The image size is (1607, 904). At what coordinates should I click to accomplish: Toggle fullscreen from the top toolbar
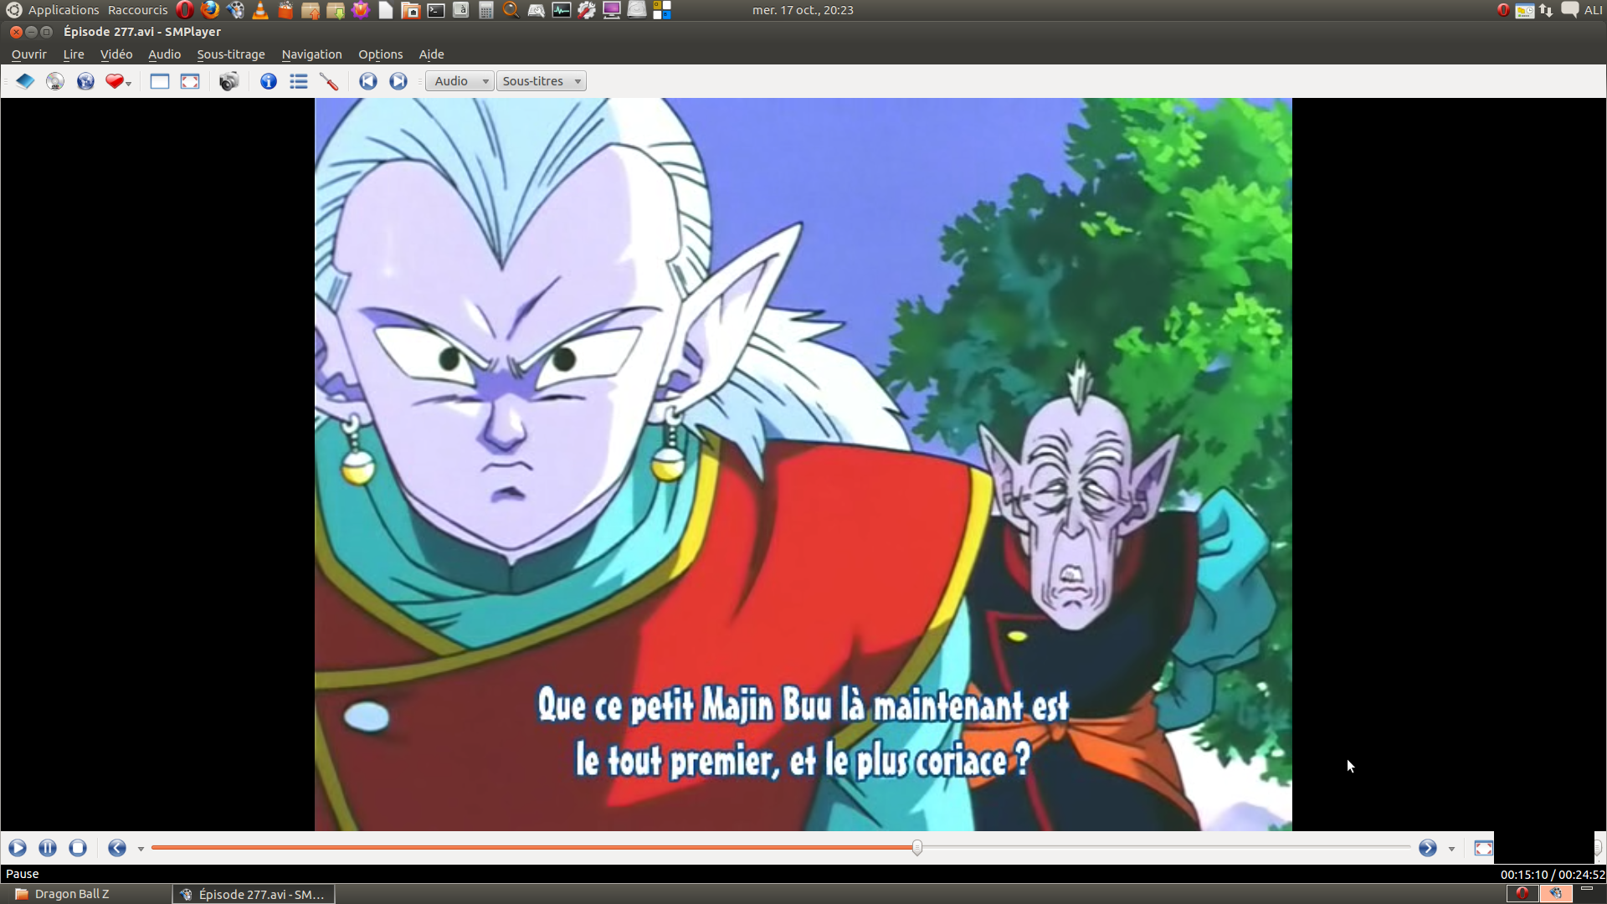click(x=190, y=81)
